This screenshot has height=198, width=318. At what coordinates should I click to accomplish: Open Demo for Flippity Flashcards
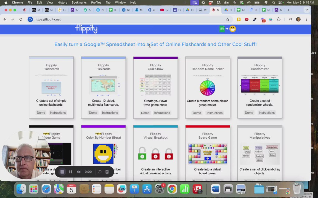click(41, 113)
